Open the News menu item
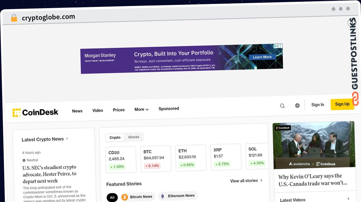This screenshot has width=361, height=202. pyautogui.click(x=77, y=111)
